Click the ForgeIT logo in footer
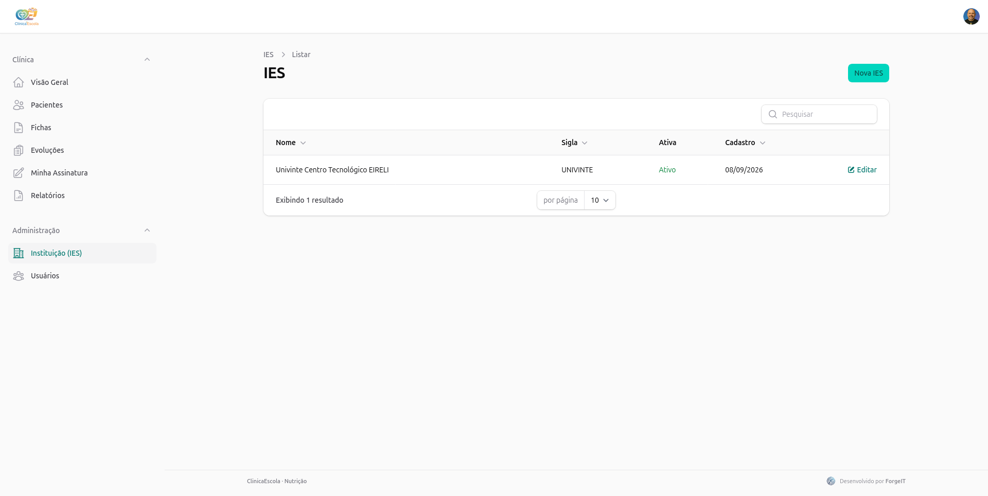Viewport: 988px width, 496px height. pos(831,481)
